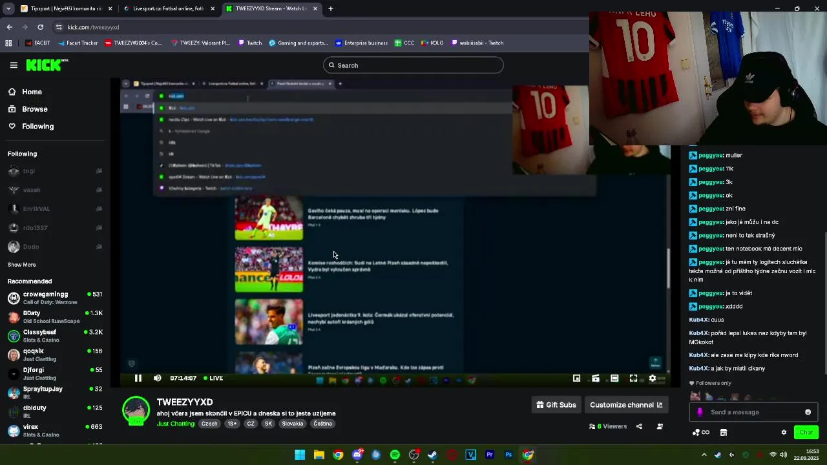
Task: Enter fullscreen mode on the player
Action: tap(633, 378)
